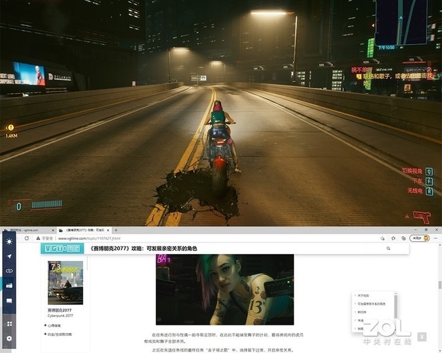The height and width of the screenshot is (353, 442).
Task: Click the Cyberpunk 2077 game cover thumbnail
Action: (65, 283)
